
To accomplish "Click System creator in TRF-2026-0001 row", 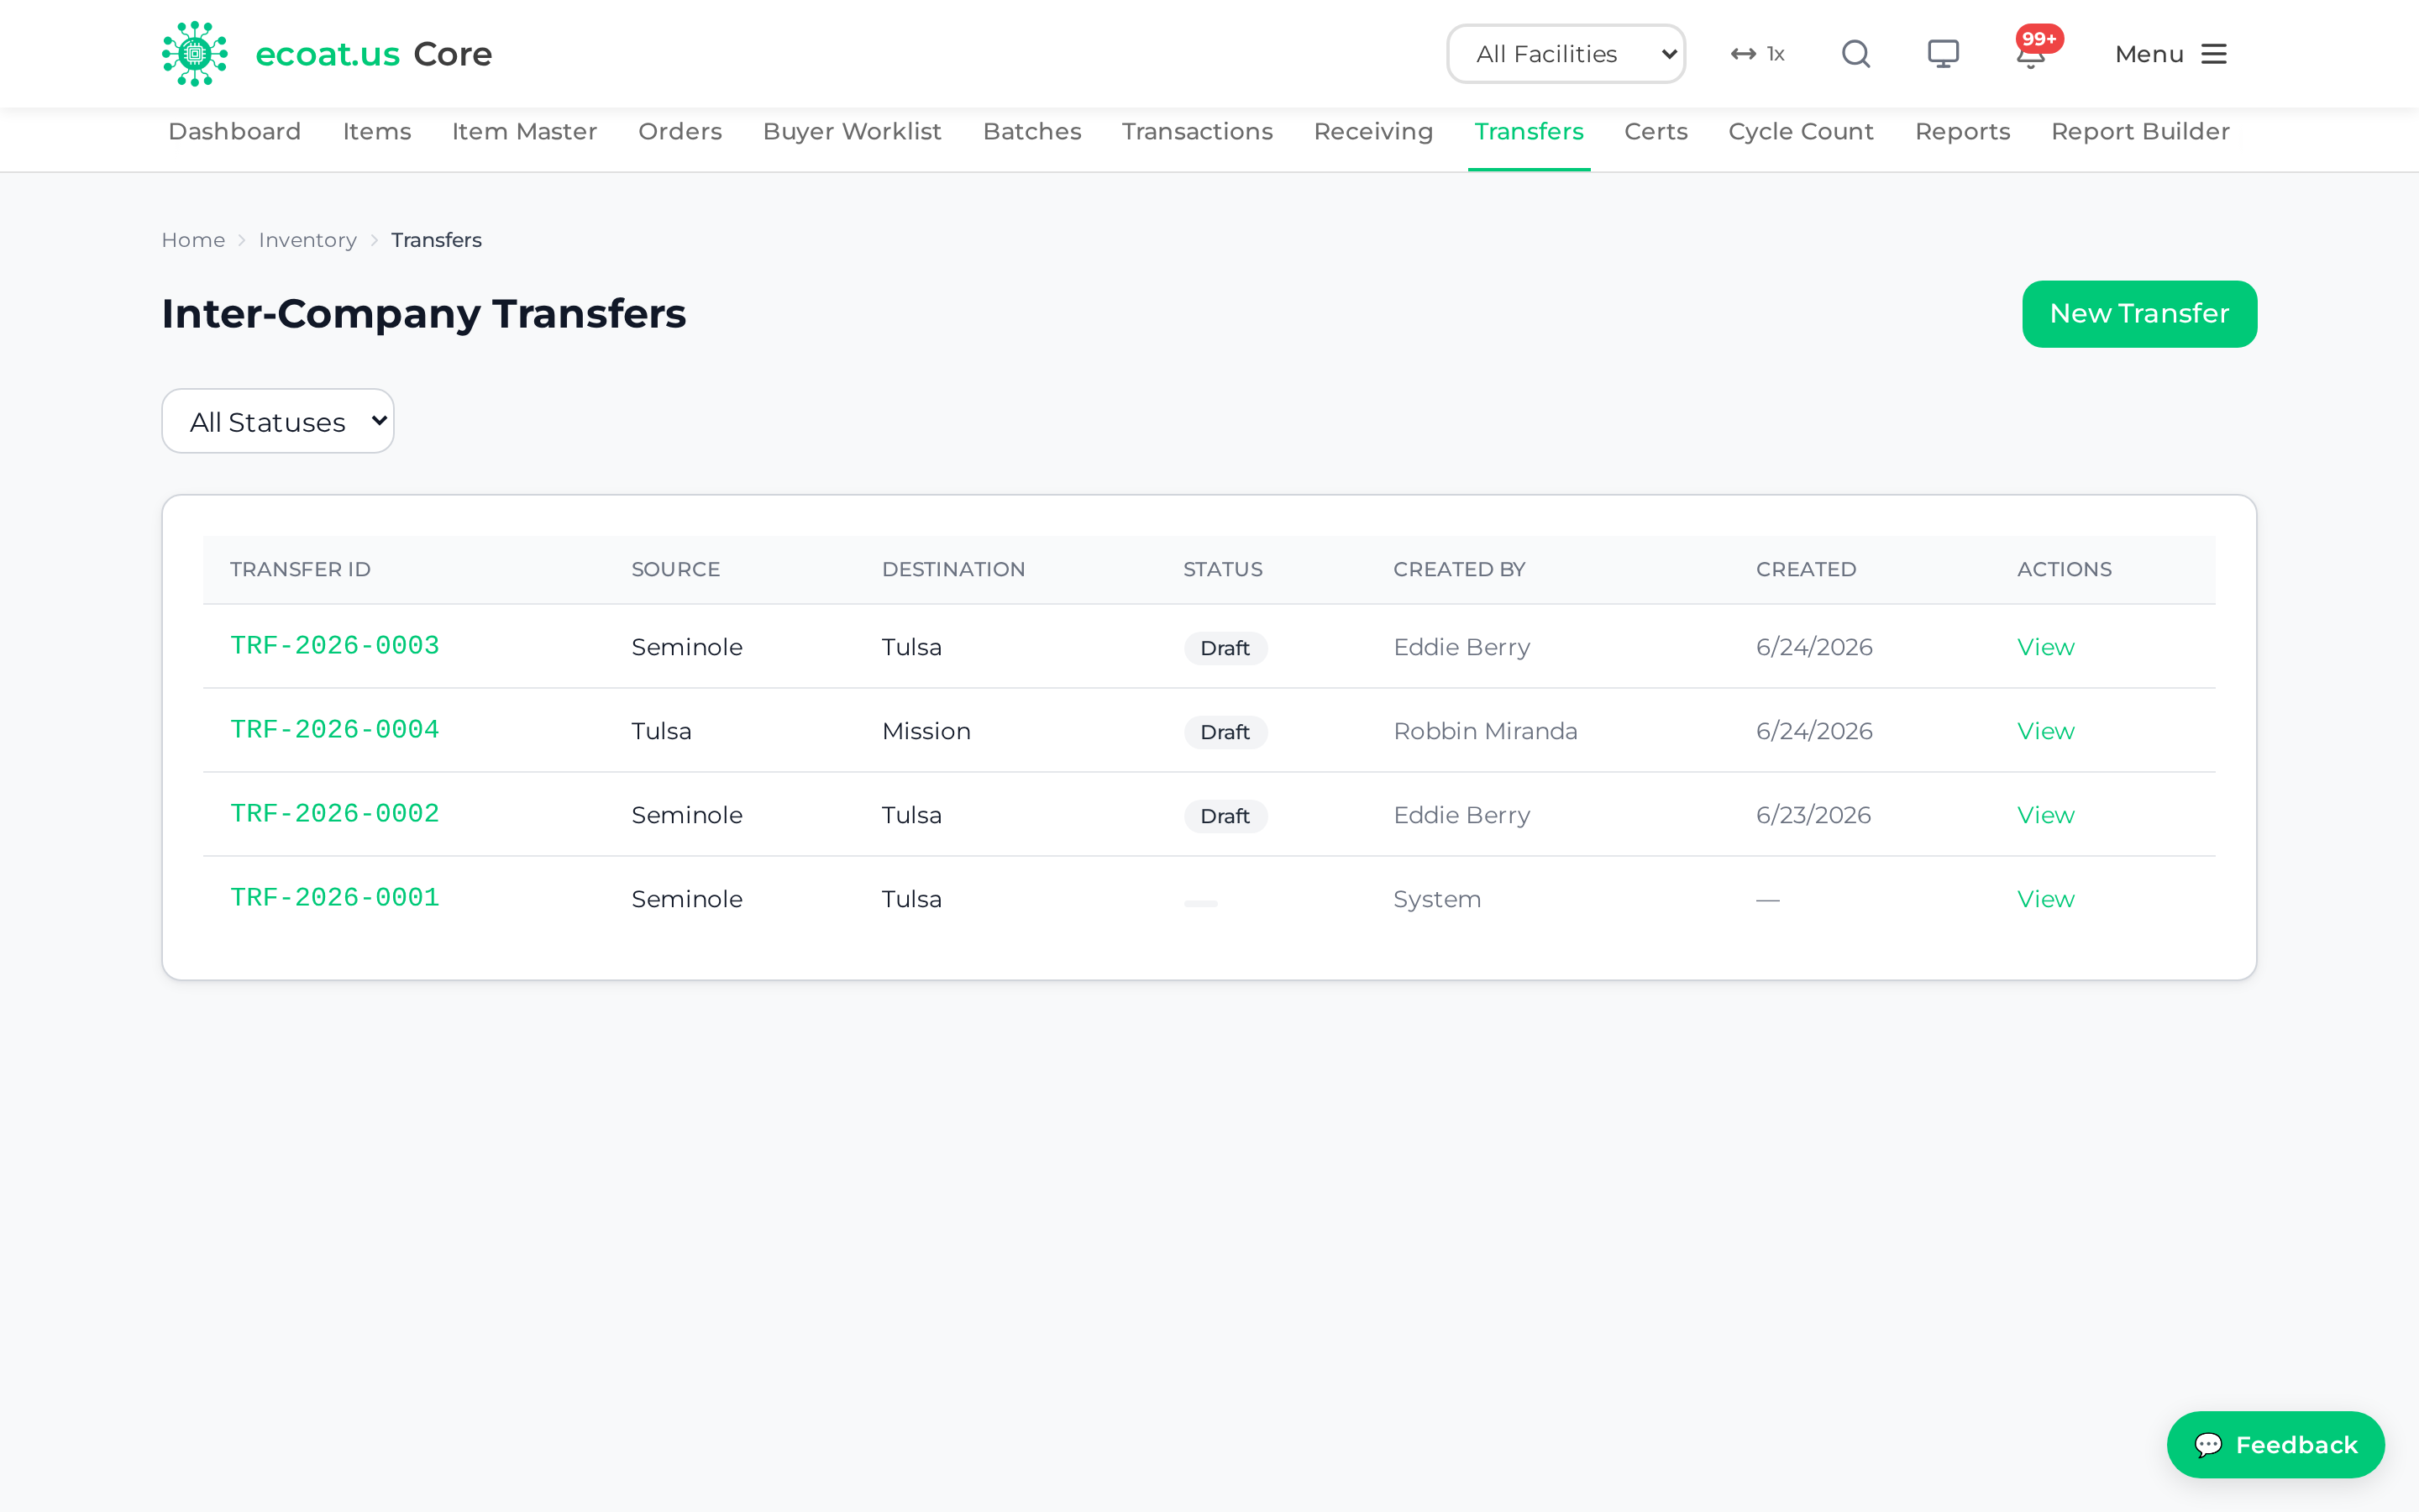I will (x=1437, y=899).
